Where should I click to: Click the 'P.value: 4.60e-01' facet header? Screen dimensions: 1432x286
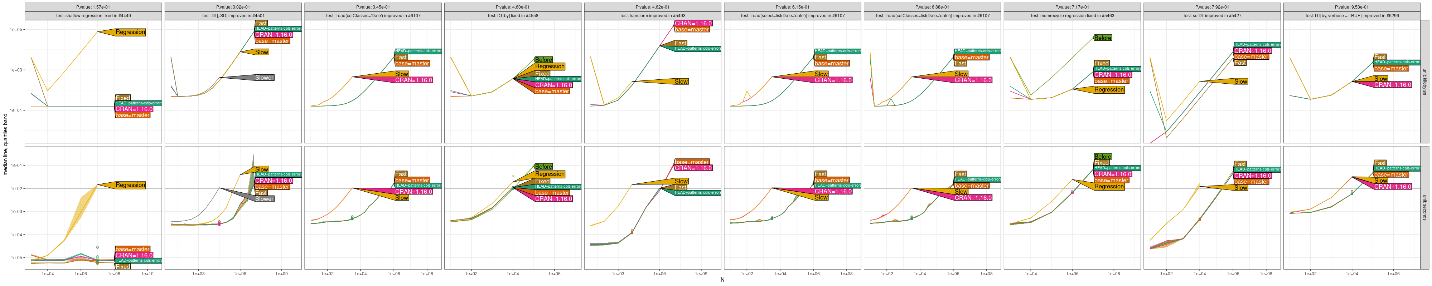(x=513, y=7)
